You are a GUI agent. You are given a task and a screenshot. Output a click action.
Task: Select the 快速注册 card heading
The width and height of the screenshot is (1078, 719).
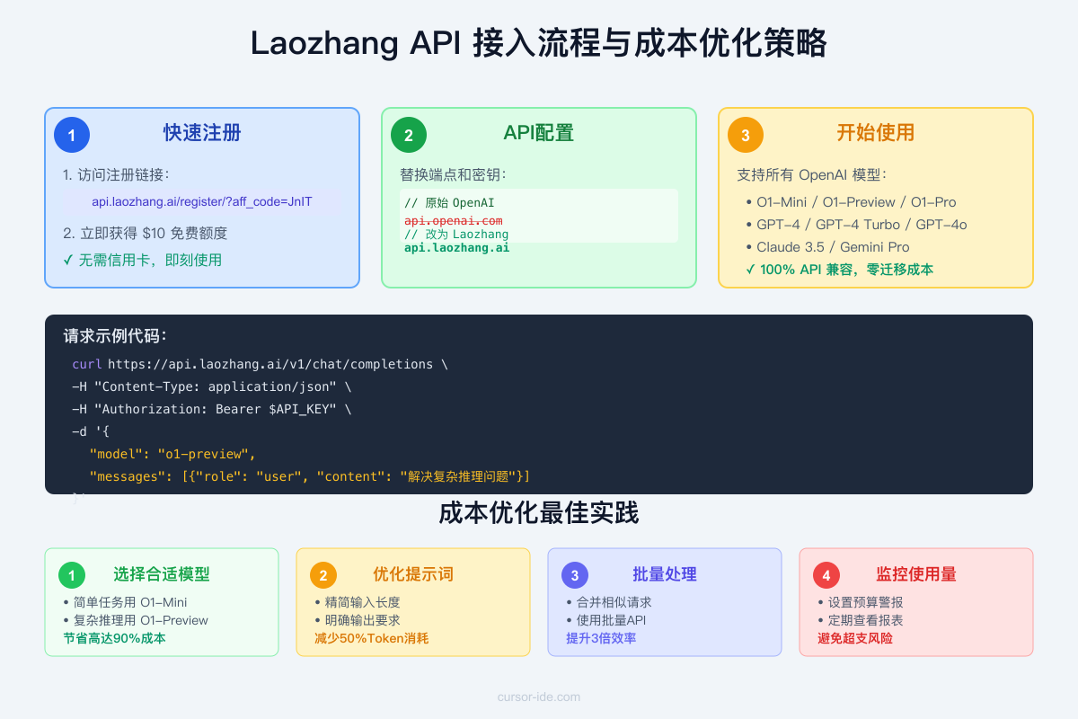(202, 133)
